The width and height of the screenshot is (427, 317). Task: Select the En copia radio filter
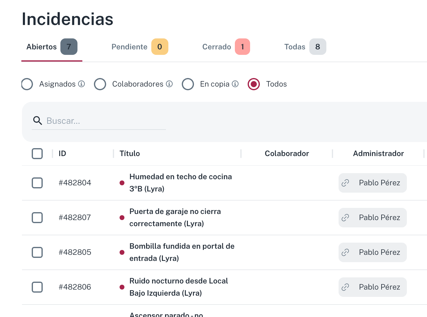point(188,84)
